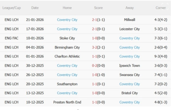
Task: Open Coventry City link in Bristol City row
Action: [67, 93]
